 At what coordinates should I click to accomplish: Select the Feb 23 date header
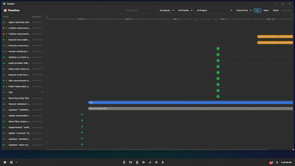[x=128, y=19]
